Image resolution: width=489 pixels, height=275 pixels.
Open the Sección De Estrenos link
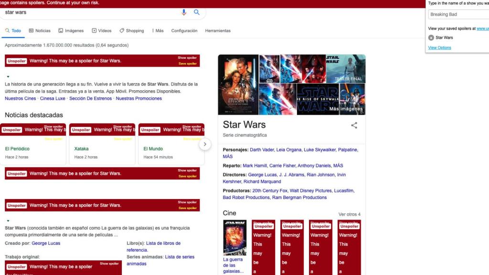(90, 98)
